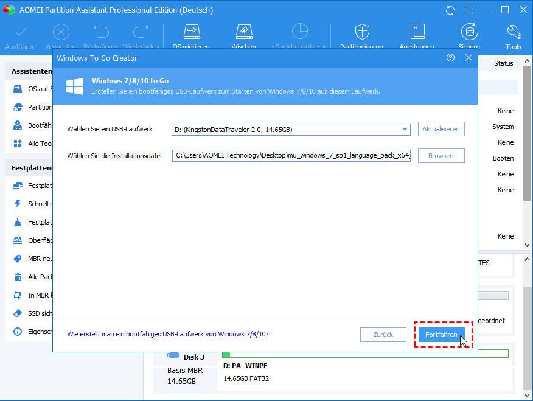Open the Tools wrench icon
Viewport: 533px width, 401px height.
click(x=513, y=30)
